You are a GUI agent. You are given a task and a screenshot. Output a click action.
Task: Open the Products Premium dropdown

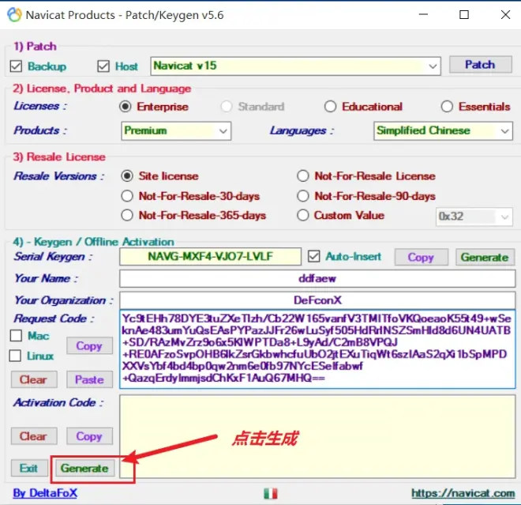(176, 130)
